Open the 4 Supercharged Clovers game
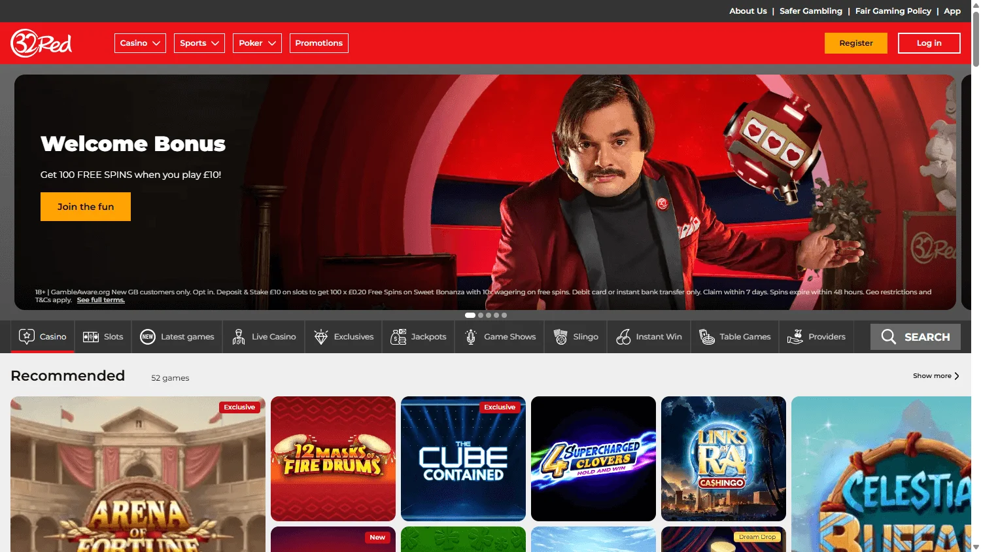 (x=593, y=458)
